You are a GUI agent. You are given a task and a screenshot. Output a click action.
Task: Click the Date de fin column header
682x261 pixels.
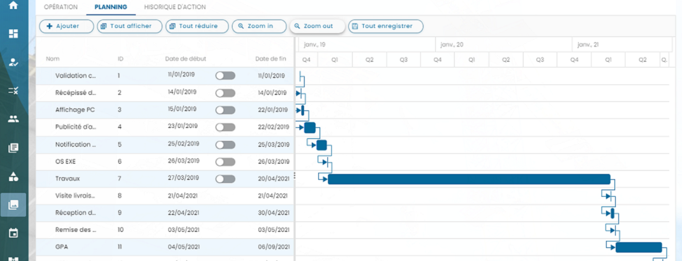tap(271, 58)
